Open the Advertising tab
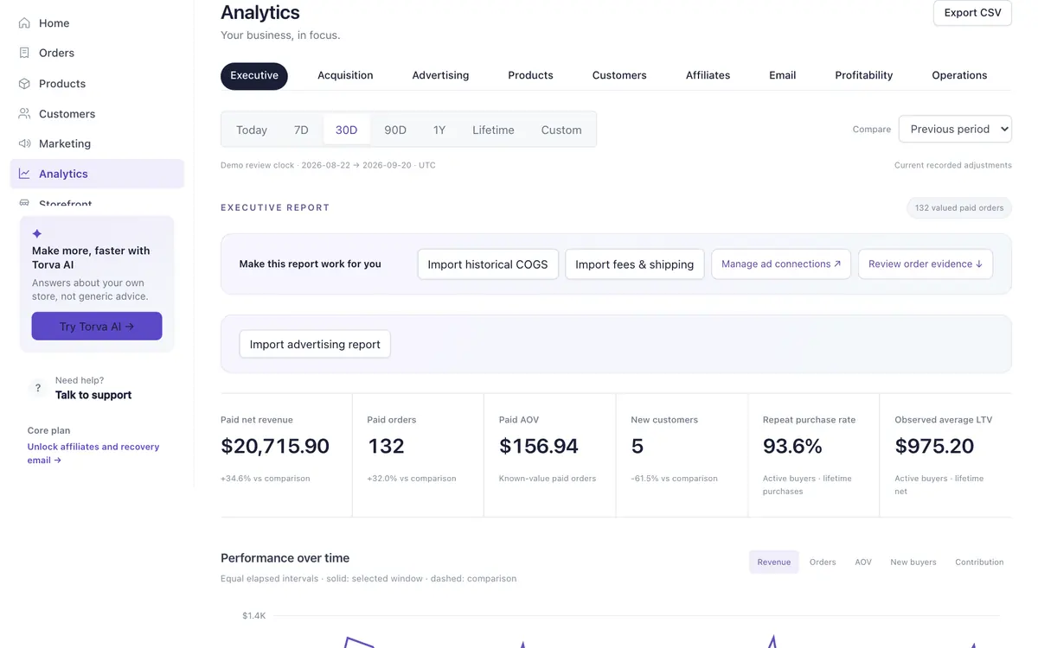The height and width of the screenshot is (648, 1038). 440,75
